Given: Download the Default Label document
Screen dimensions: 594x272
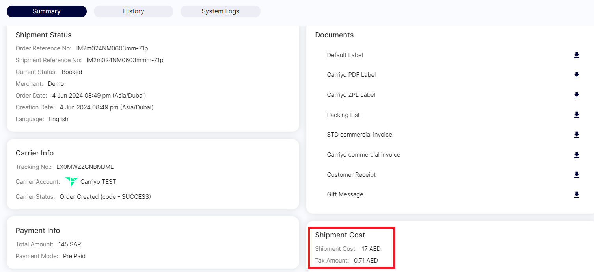Looking at the screenshot, I should pos(576,55).
